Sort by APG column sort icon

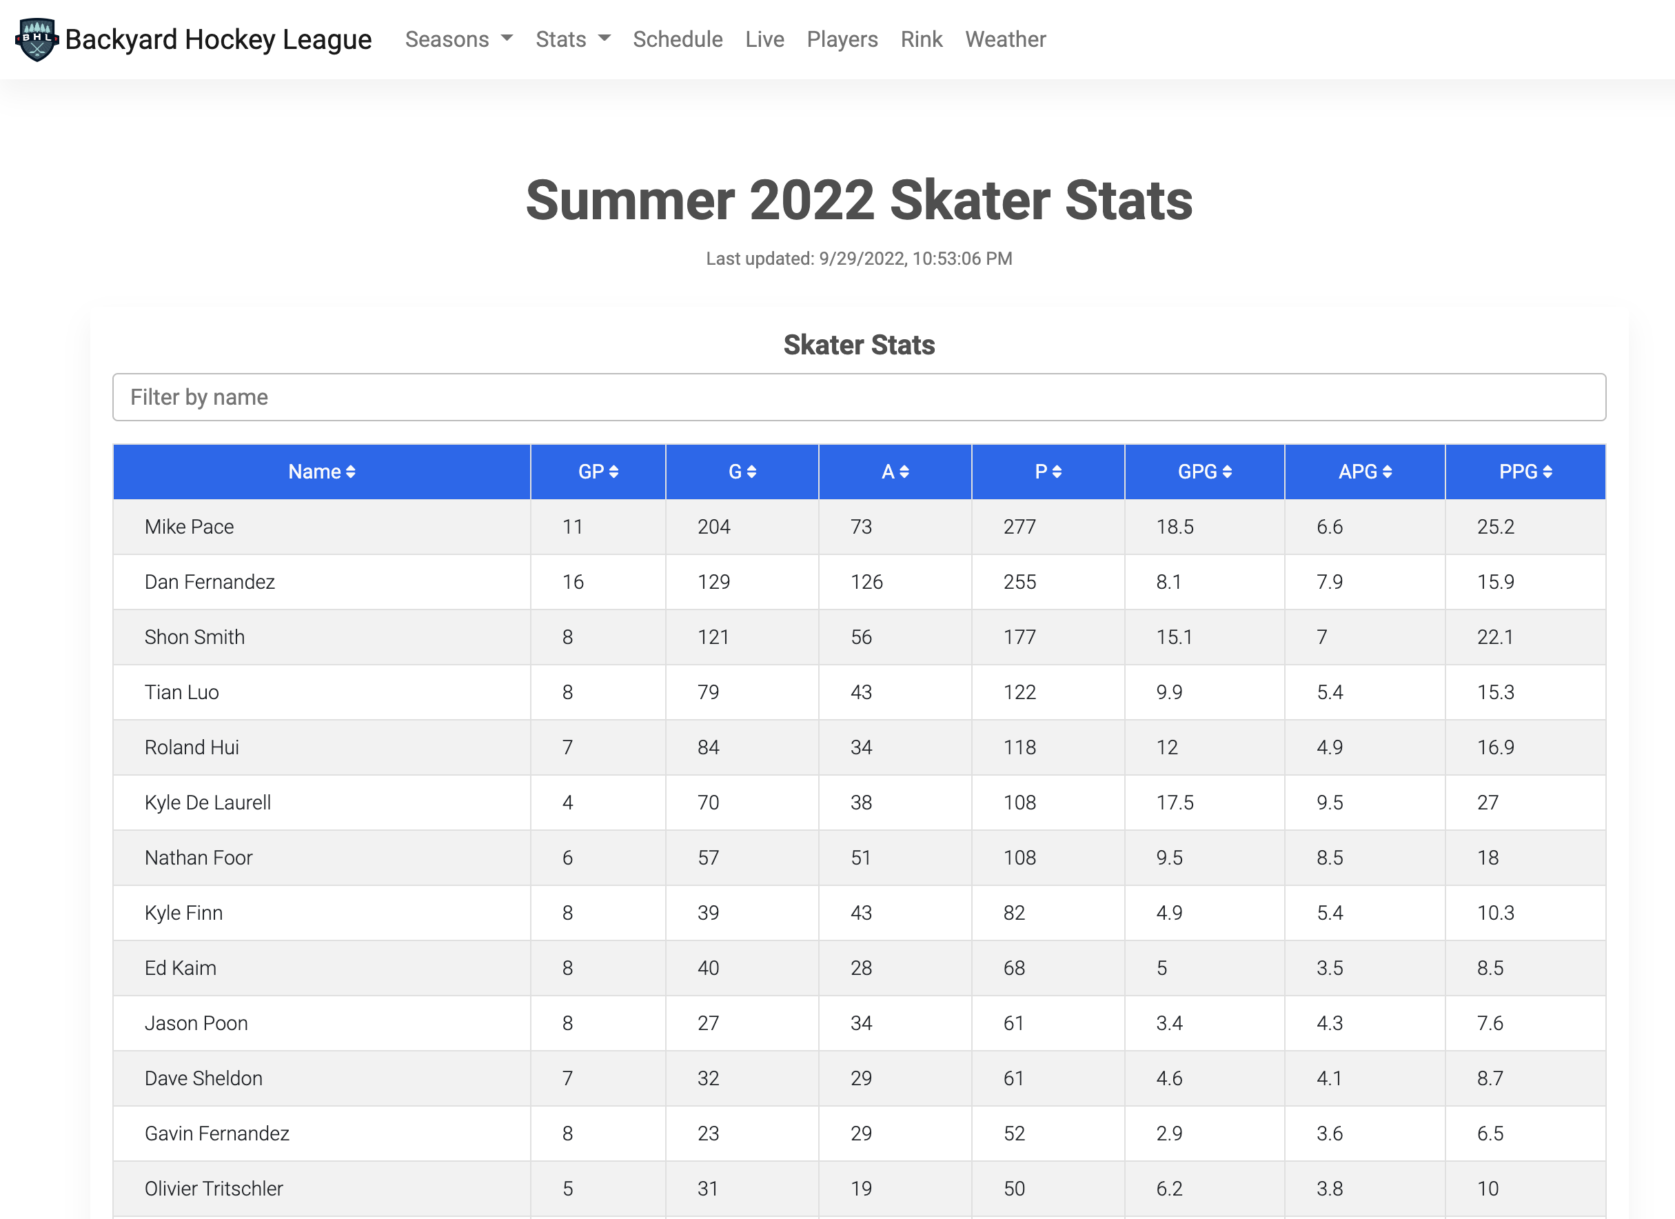click(1387, 472)
